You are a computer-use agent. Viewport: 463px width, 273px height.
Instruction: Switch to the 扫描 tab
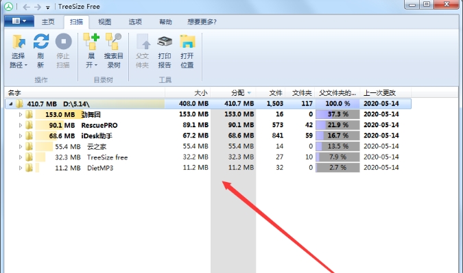click(x=76, y=22)
